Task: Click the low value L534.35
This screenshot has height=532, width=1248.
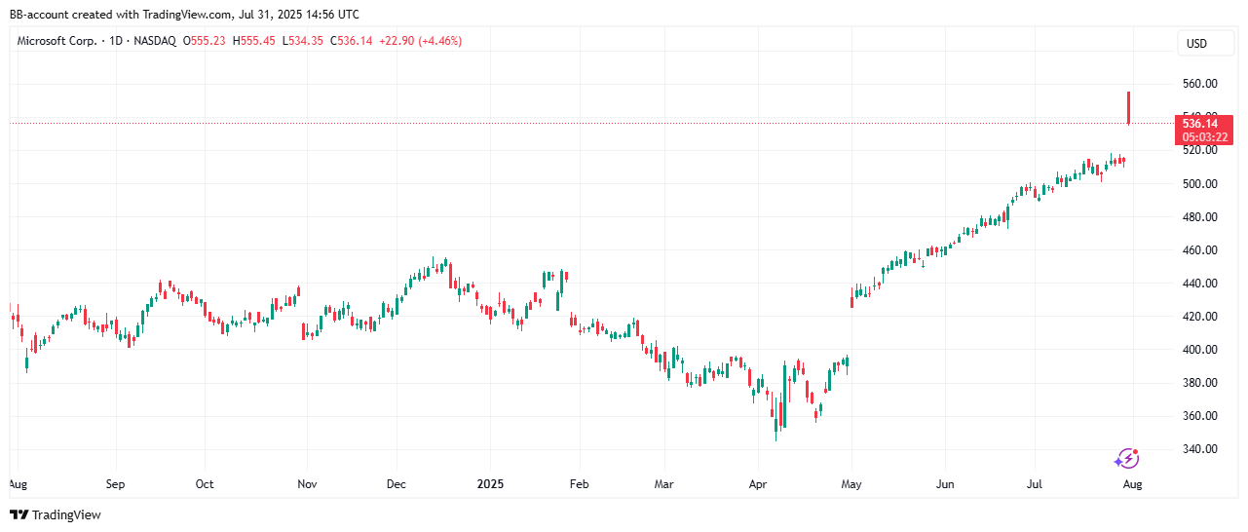Action: tap(304, 41)
